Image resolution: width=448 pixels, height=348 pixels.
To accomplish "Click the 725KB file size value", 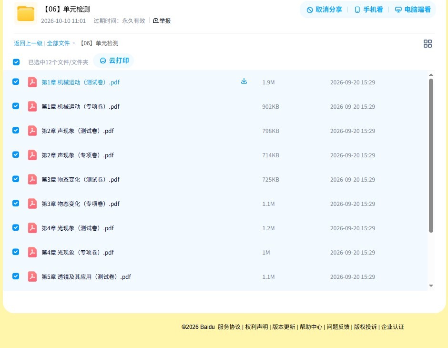I will (x=271, y=179).
